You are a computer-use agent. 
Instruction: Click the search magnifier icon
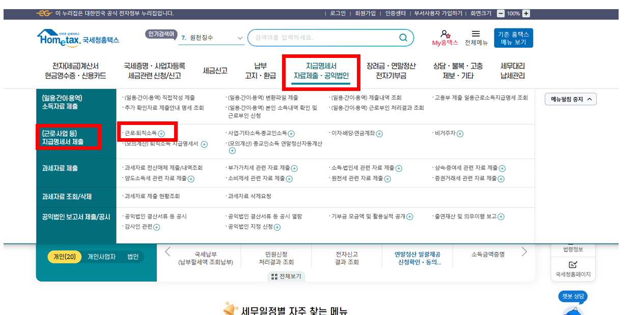(x=403, y=38)
